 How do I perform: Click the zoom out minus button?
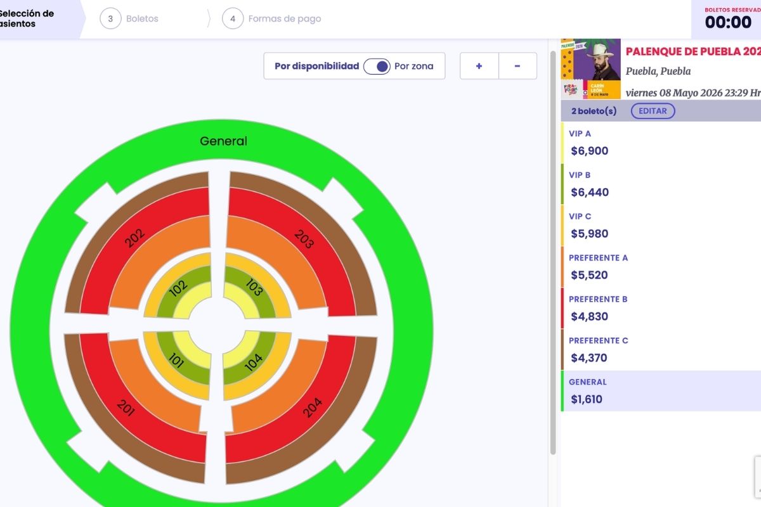(517, 66)
